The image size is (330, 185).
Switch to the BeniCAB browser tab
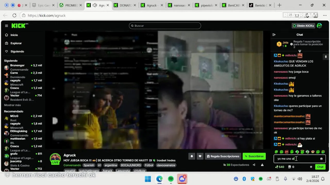pos(233,5)
